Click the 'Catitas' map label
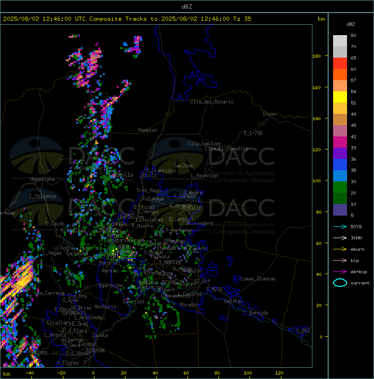 coord(233,301)
